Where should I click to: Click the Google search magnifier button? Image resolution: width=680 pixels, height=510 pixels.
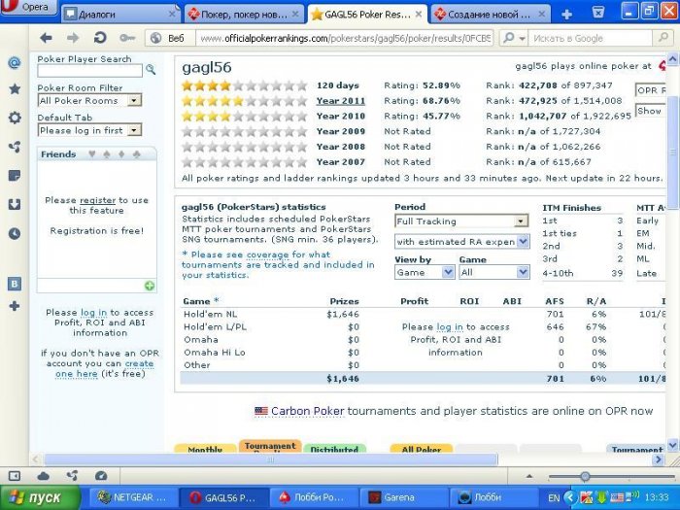(x=662, y=38)
